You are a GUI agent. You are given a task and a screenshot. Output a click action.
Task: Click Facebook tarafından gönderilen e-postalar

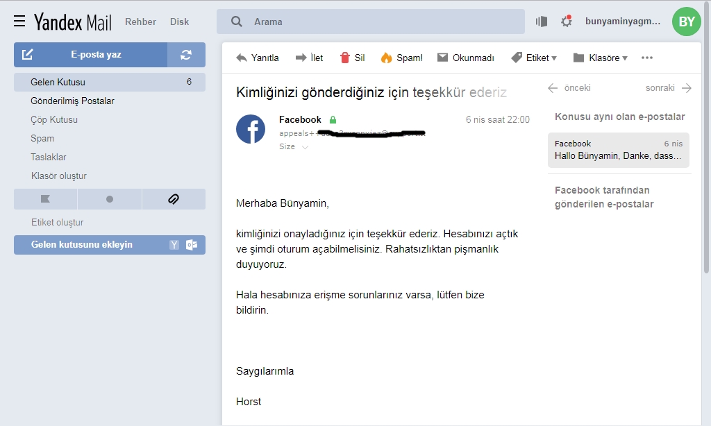(605, 197)
